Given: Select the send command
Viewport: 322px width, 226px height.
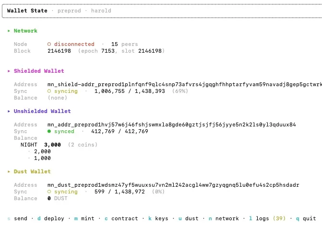Looking at the screenshot, I should click(17, 218).
